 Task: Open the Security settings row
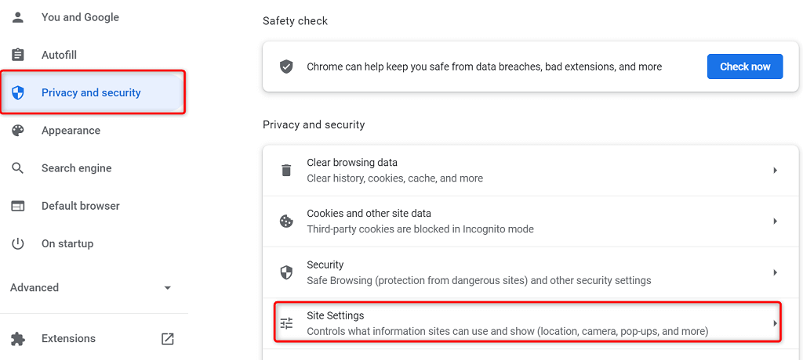coord(527,272)
